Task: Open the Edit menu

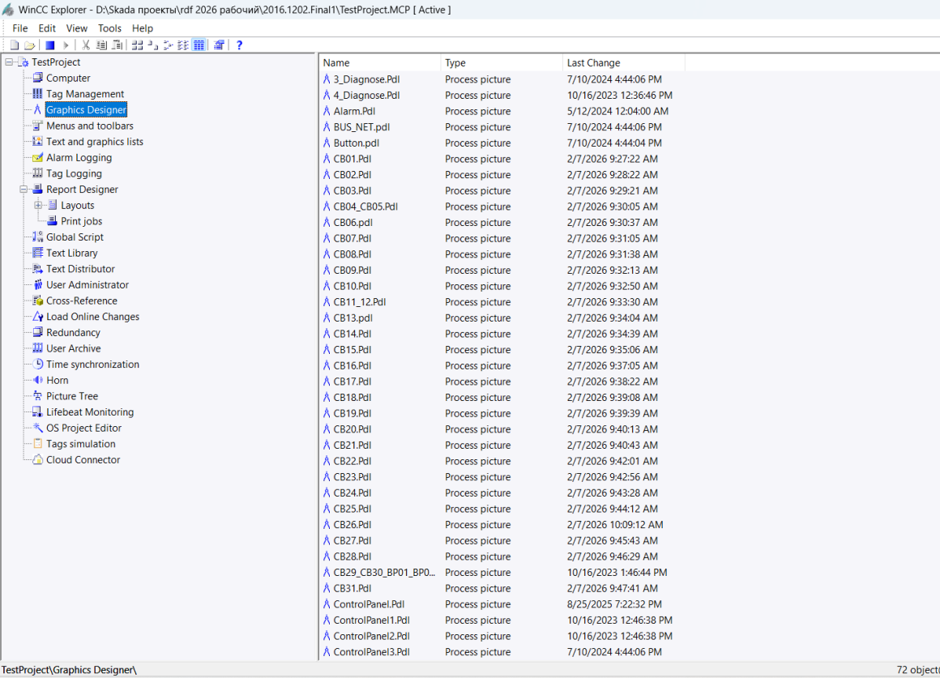Action: click(47, 28)
